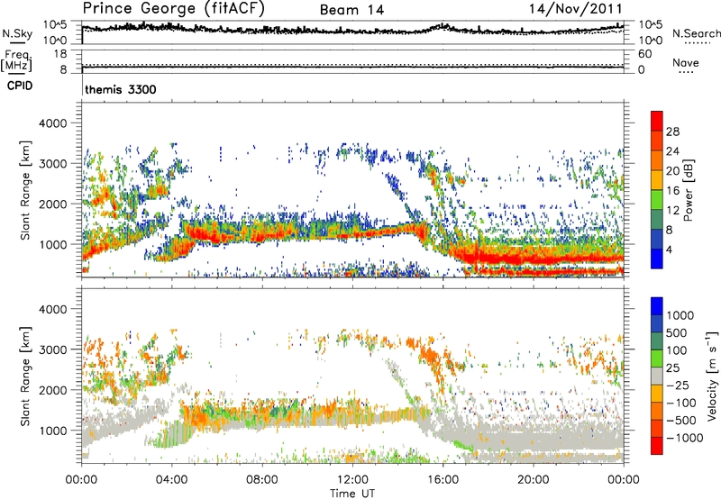
Task: Pick the red top segment of Power colorbar
Action: click(657, 121)
